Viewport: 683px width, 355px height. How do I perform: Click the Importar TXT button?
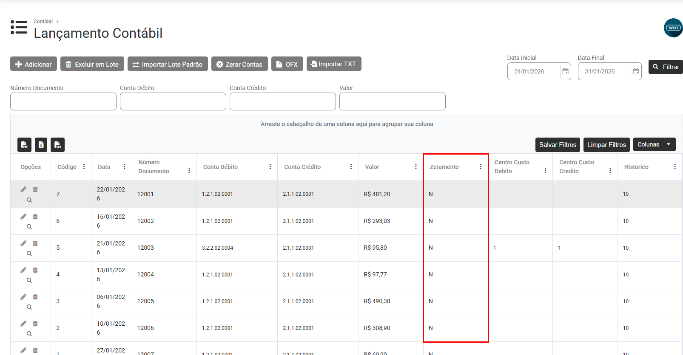click(334, 64)
